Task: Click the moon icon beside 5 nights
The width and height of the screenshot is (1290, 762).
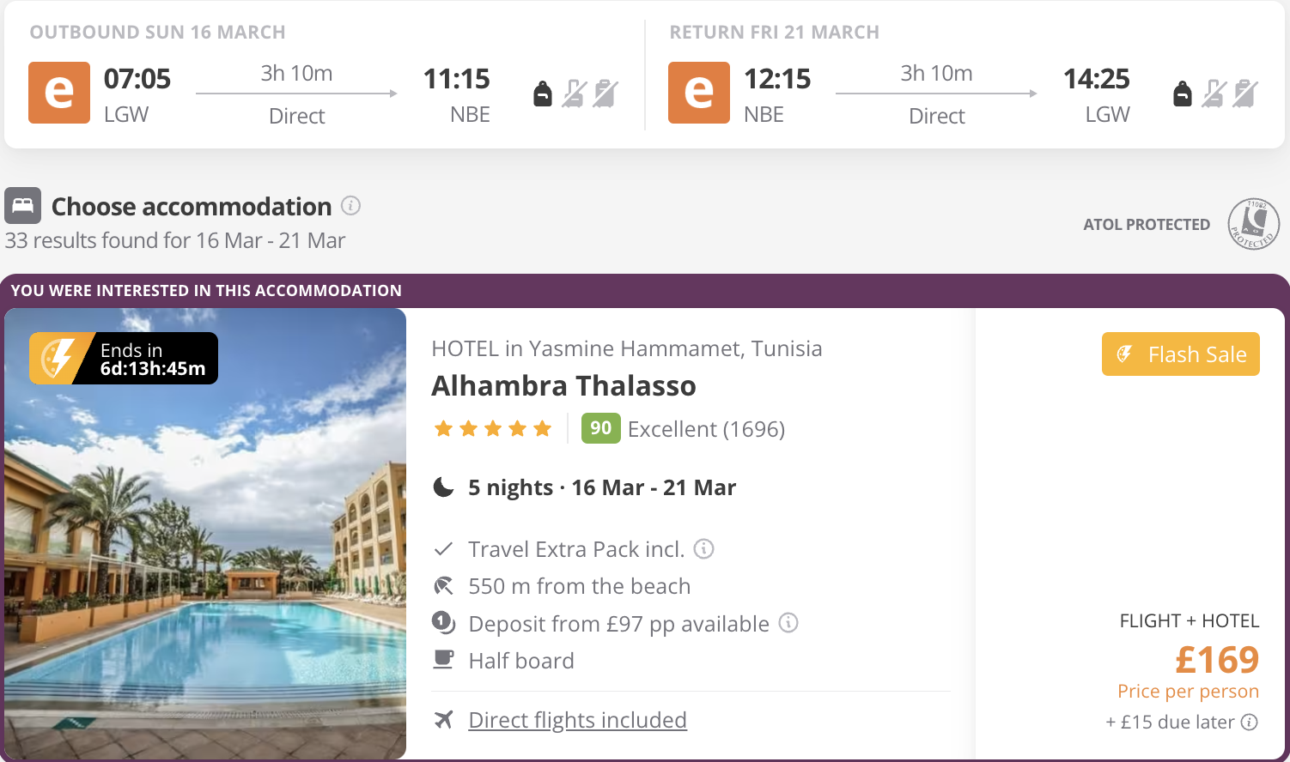Action: 443,487
